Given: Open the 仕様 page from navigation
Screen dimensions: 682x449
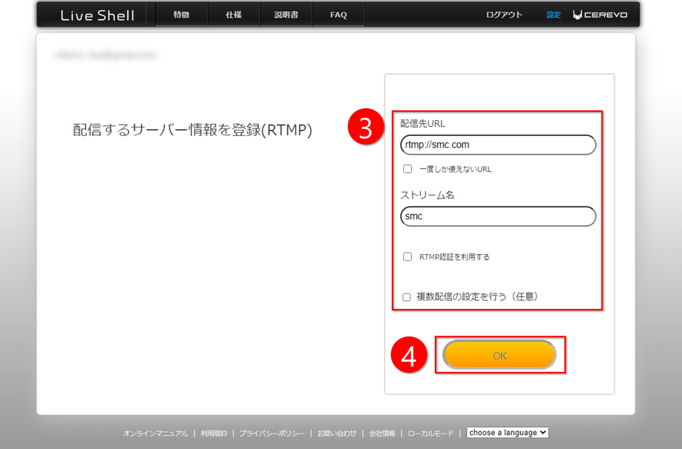Looking at the screenshot, I should click(x=233, y=15).
